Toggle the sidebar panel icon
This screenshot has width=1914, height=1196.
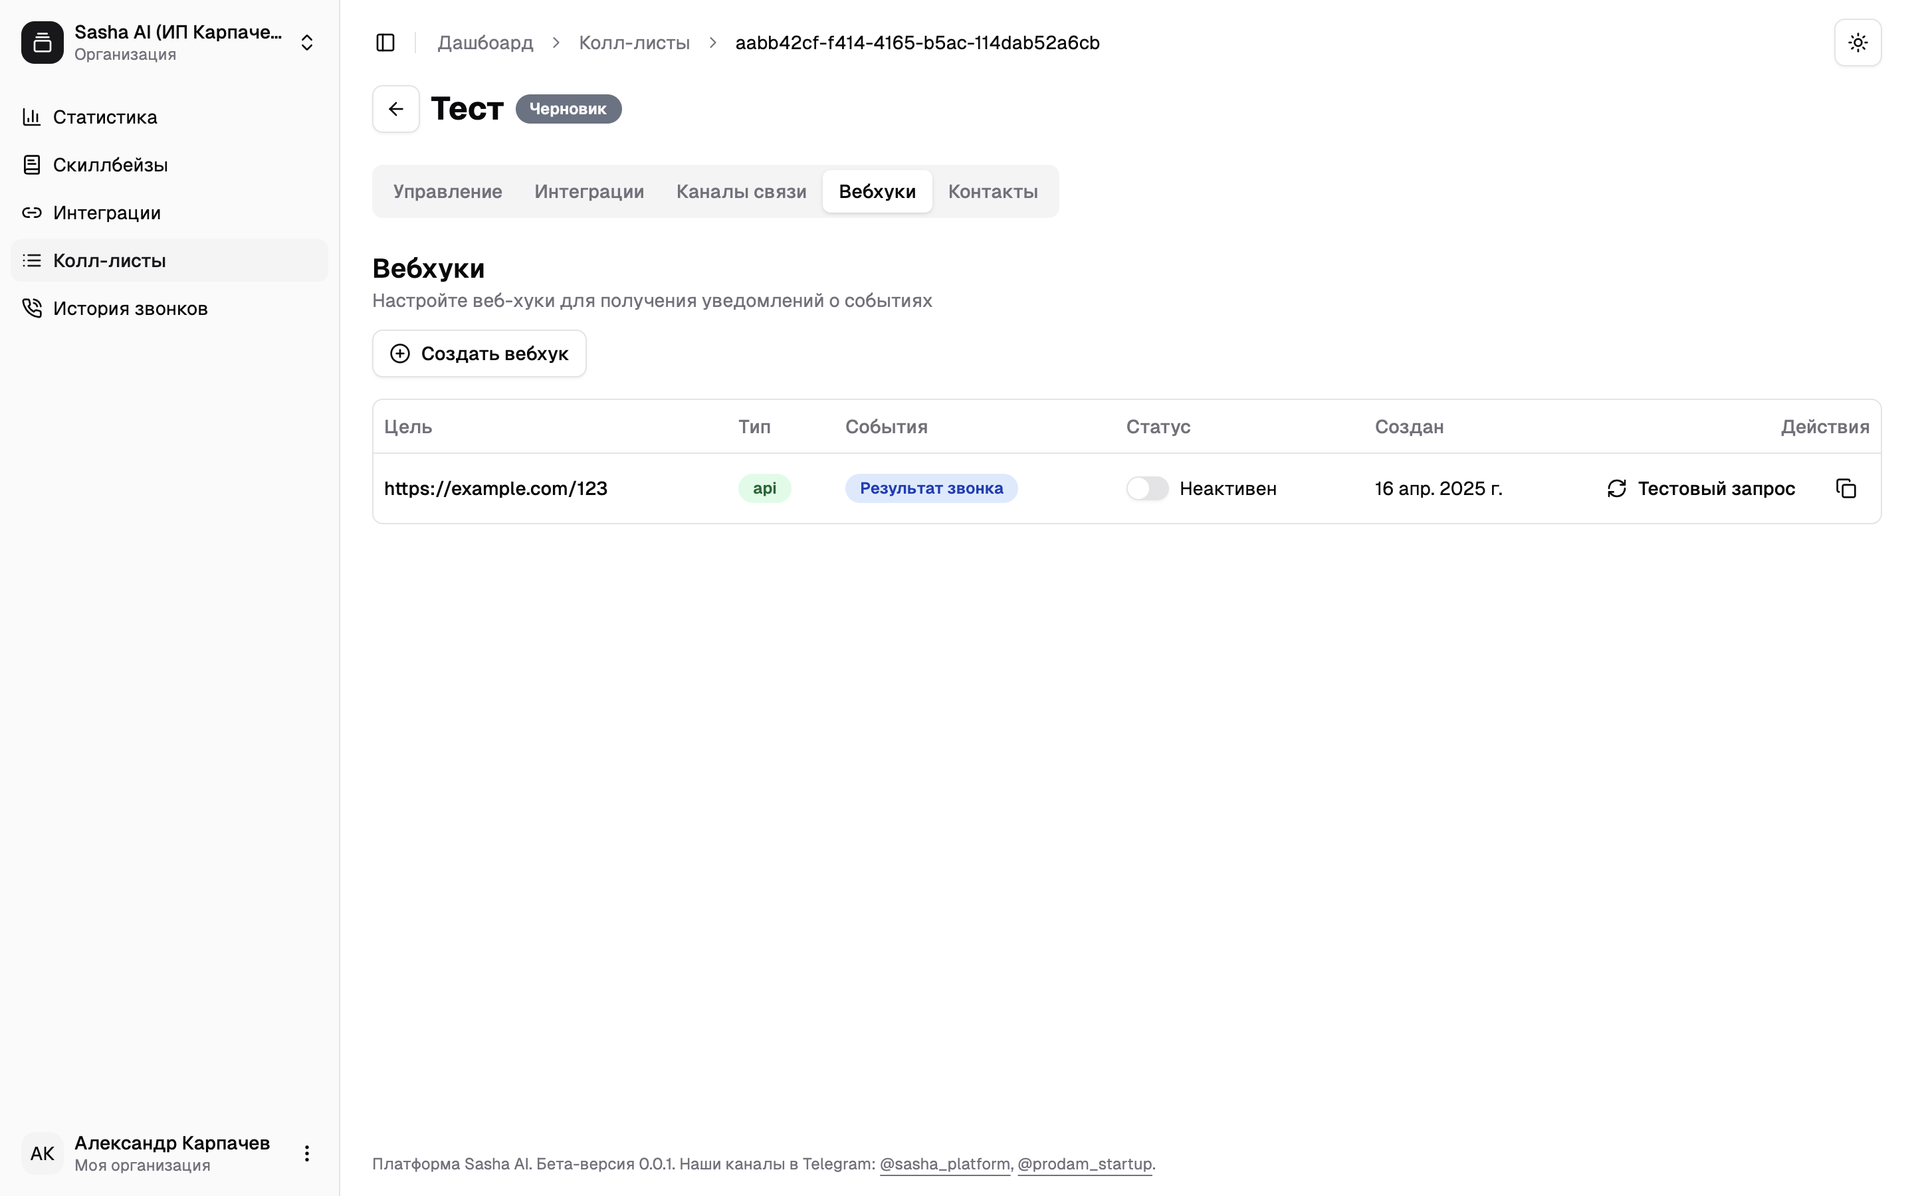[x=385, y=43]
